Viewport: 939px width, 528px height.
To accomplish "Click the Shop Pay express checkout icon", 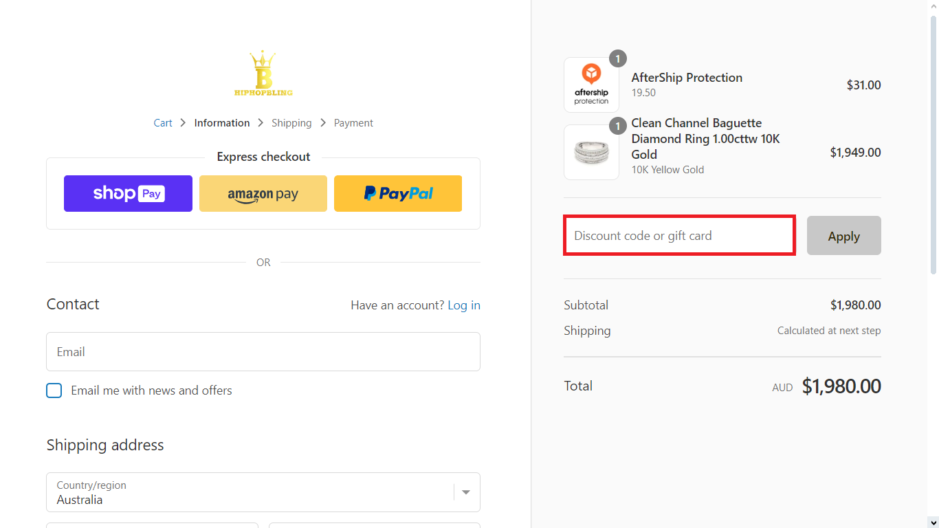I will click(x=128, y=193).
